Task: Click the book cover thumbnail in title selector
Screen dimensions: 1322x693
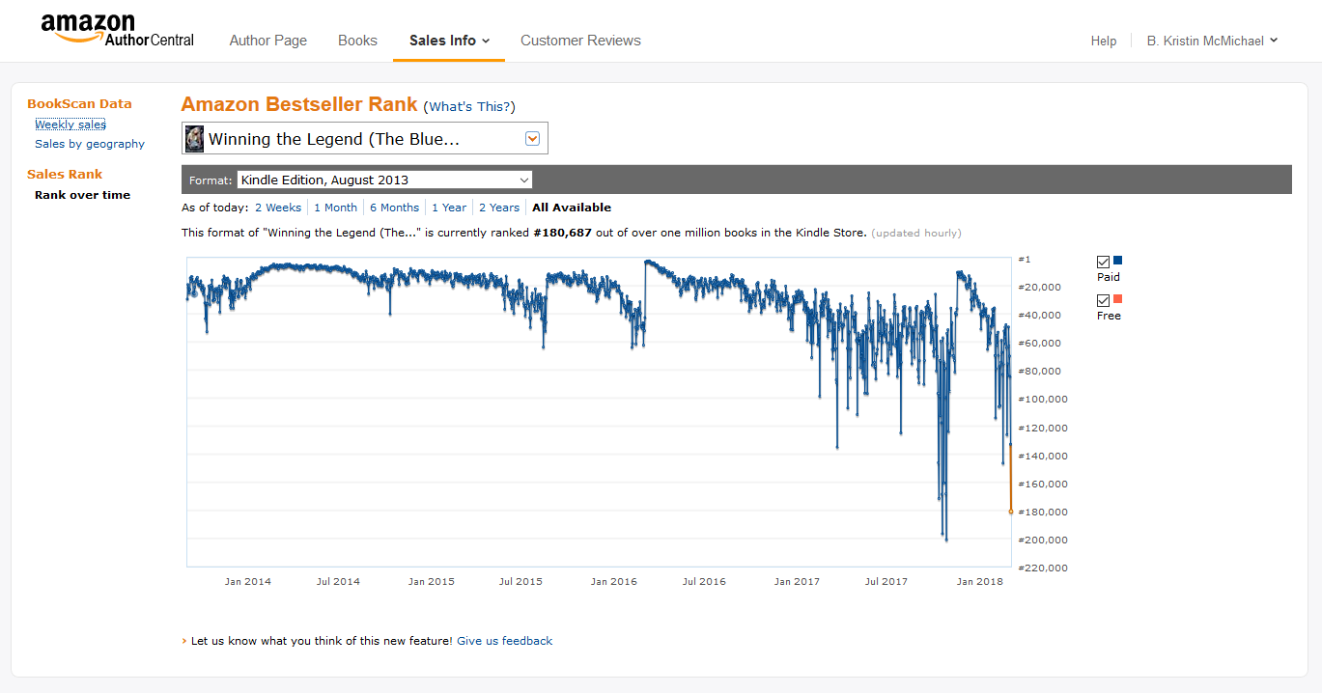Action: 195,139
